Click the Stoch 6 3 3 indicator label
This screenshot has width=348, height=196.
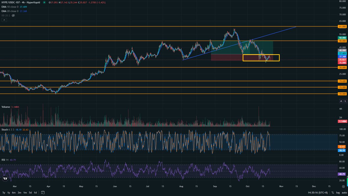[x=8, y=129]
